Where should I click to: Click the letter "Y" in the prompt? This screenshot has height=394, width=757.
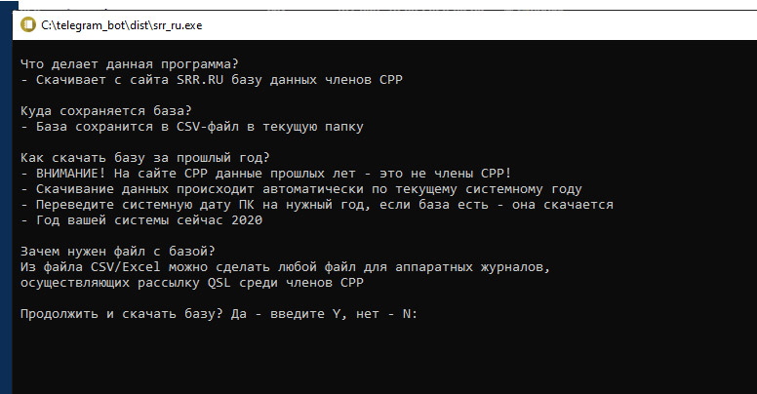[x=337, y=314]
